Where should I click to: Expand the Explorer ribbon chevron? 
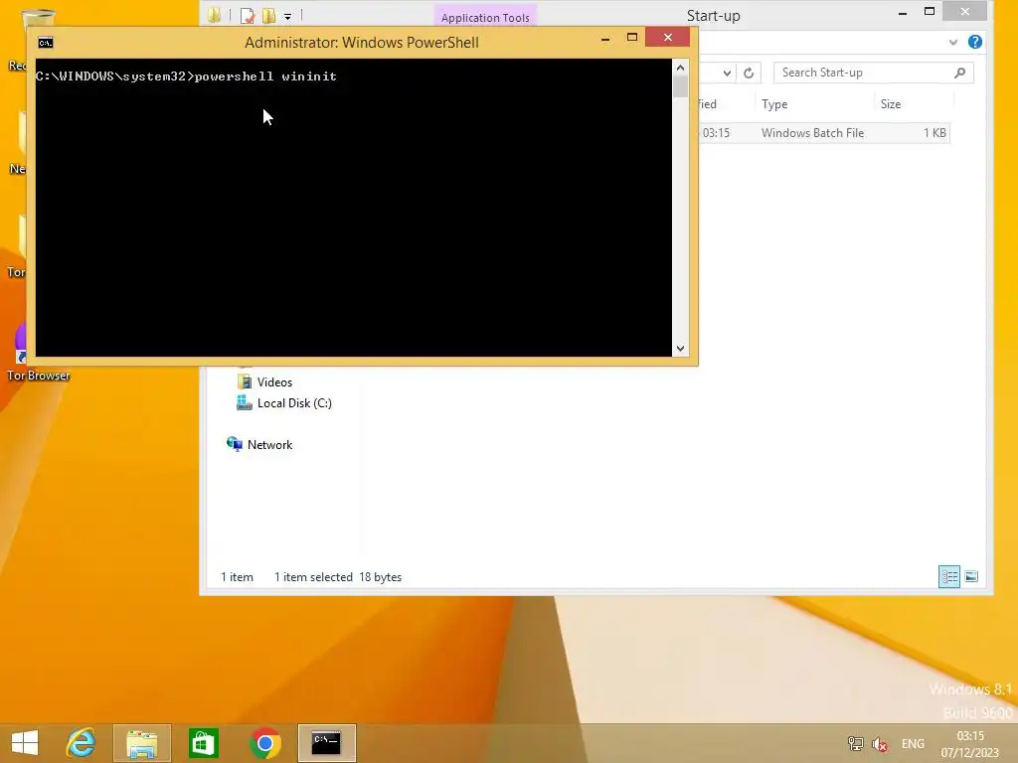tap(952, 42)
